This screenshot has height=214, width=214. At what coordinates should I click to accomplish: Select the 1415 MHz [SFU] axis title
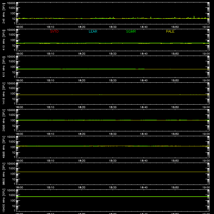(3, 93)
